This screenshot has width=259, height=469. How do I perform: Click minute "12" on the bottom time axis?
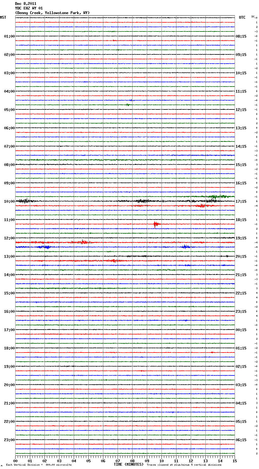coord(191,461)
